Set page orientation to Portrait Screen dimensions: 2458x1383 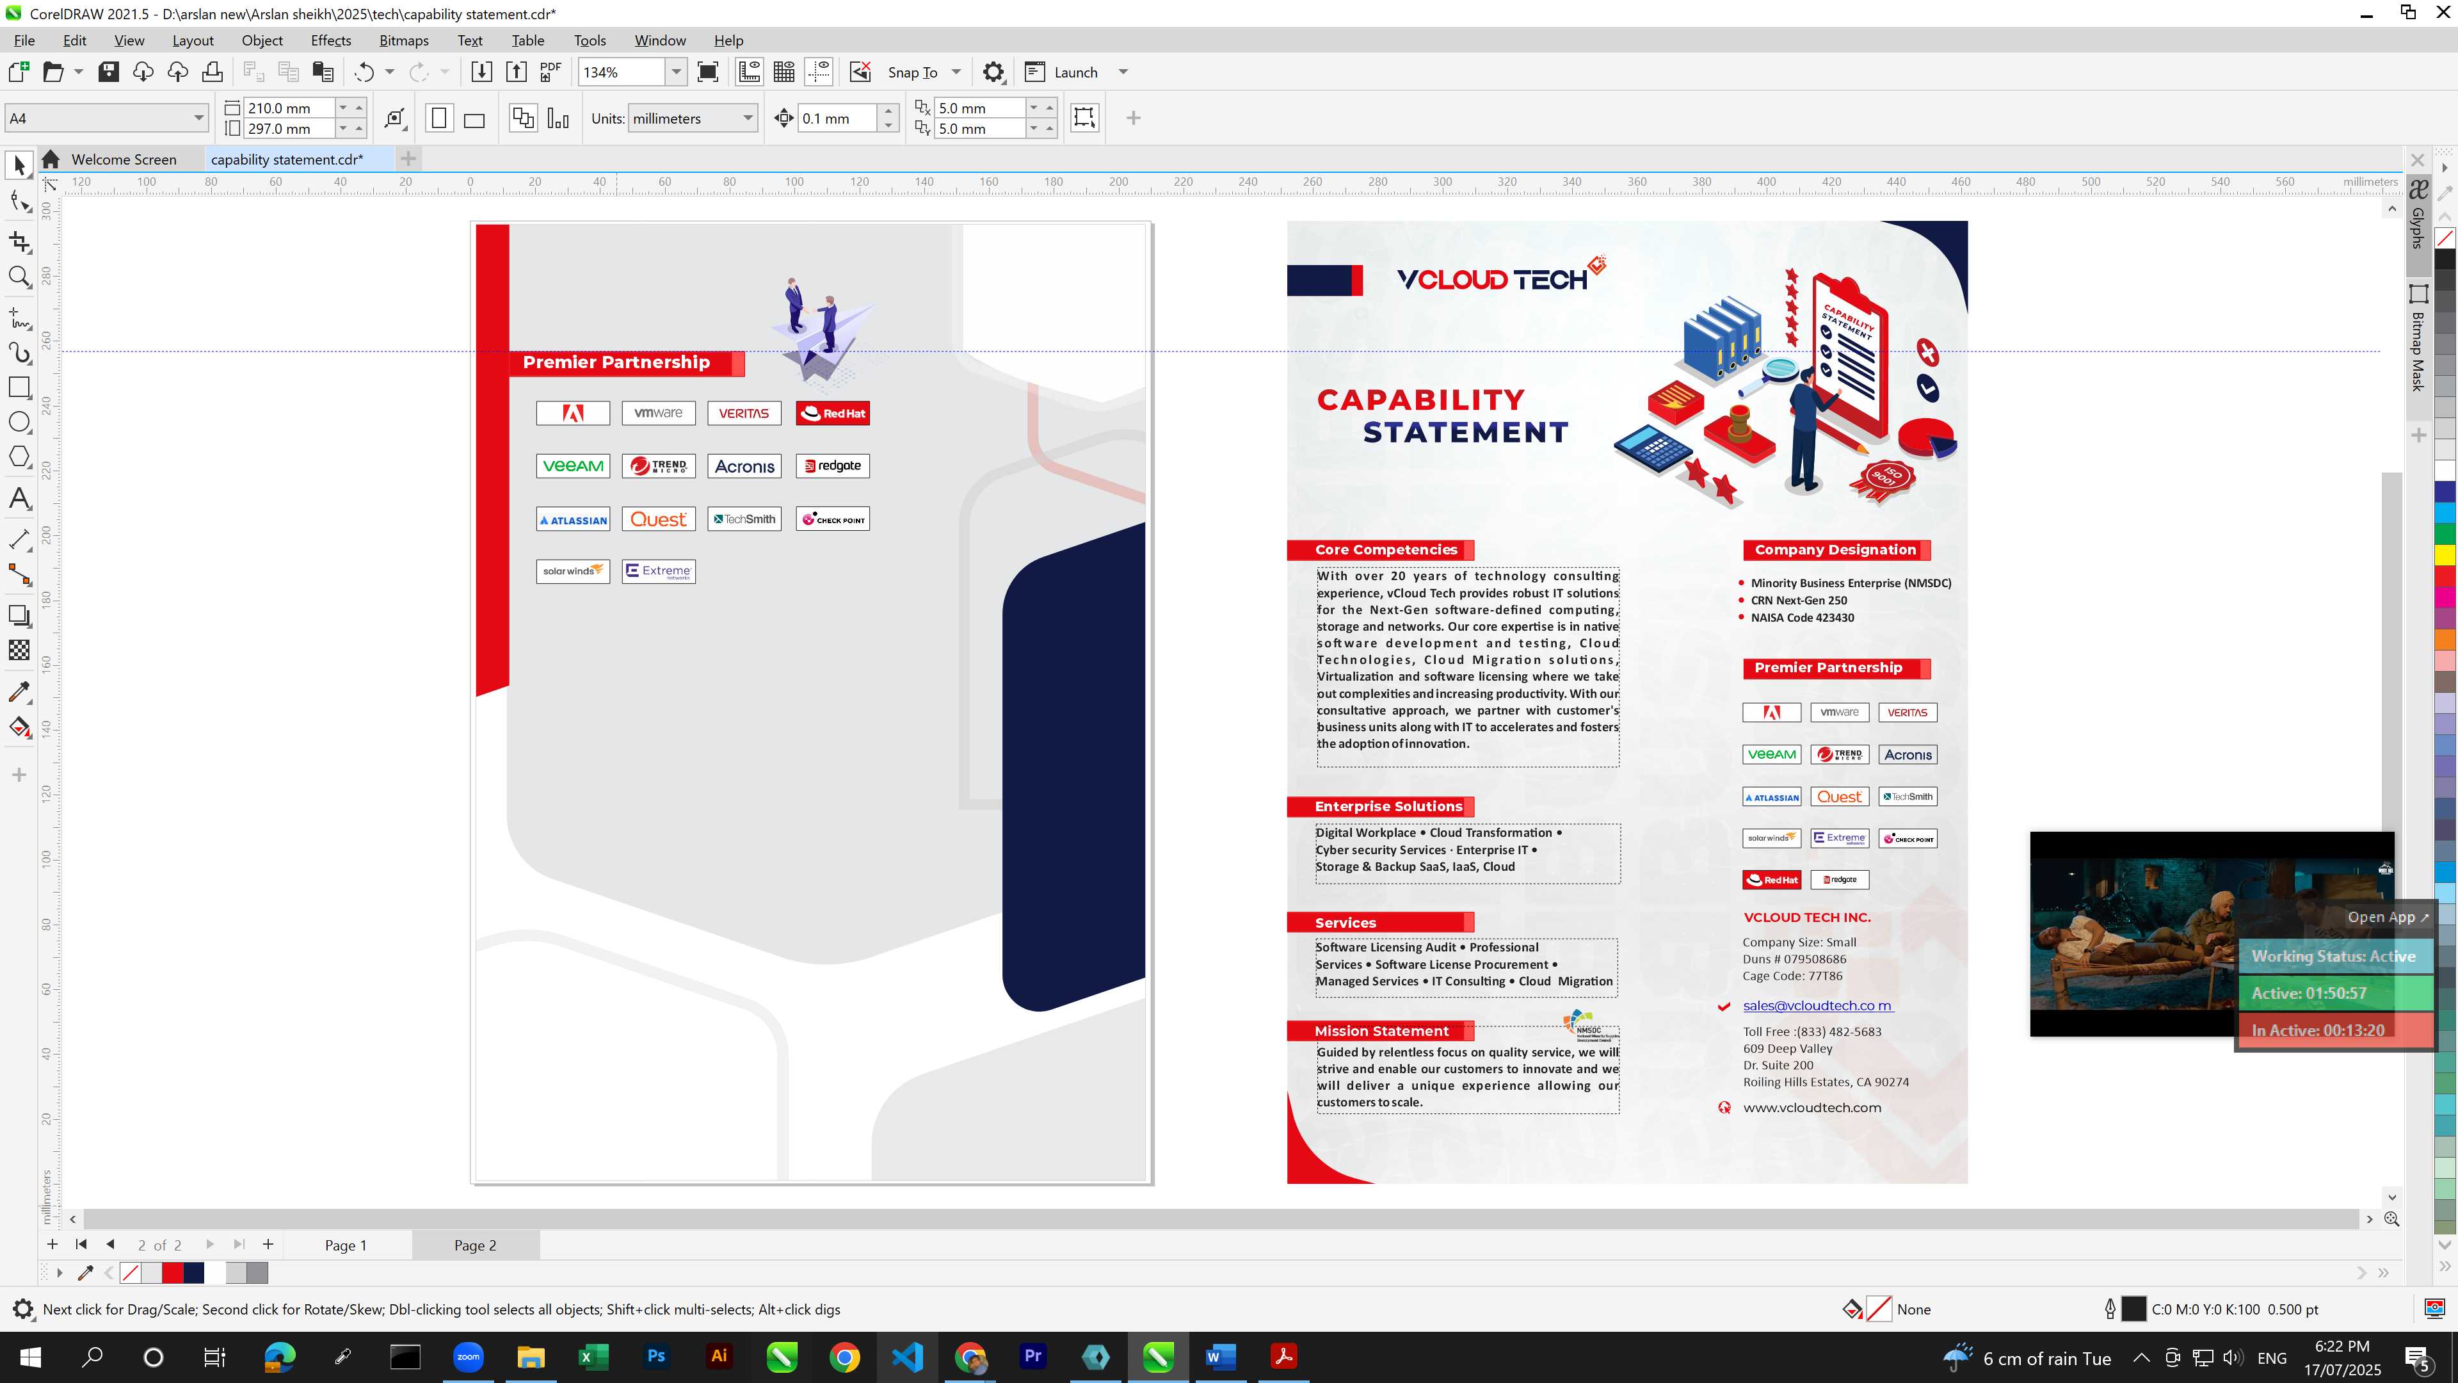coord(439,118)
